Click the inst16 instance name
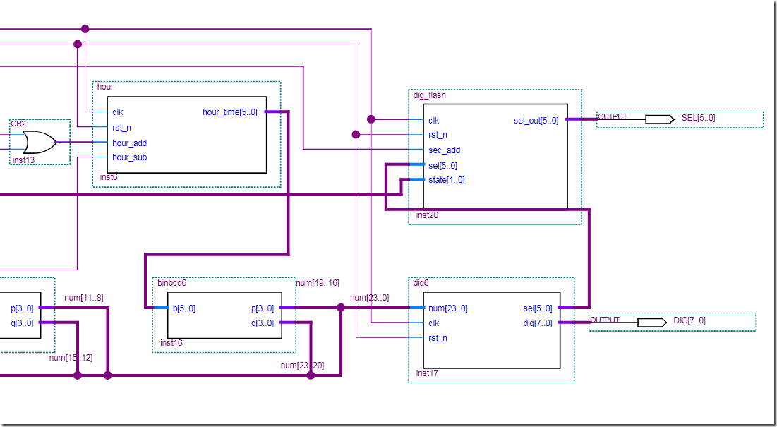 click(171, 343)
